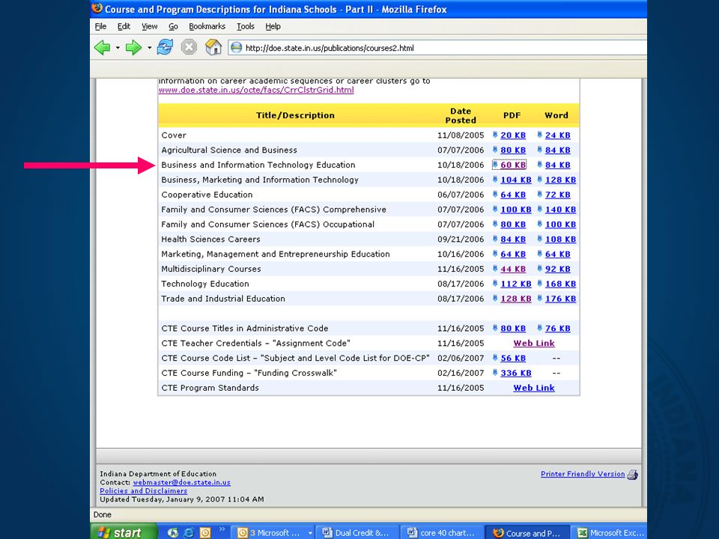Click the printer icon beside Printer Friendly Version
The width and height of the screenshot is (719, 539).
(633, 475)
